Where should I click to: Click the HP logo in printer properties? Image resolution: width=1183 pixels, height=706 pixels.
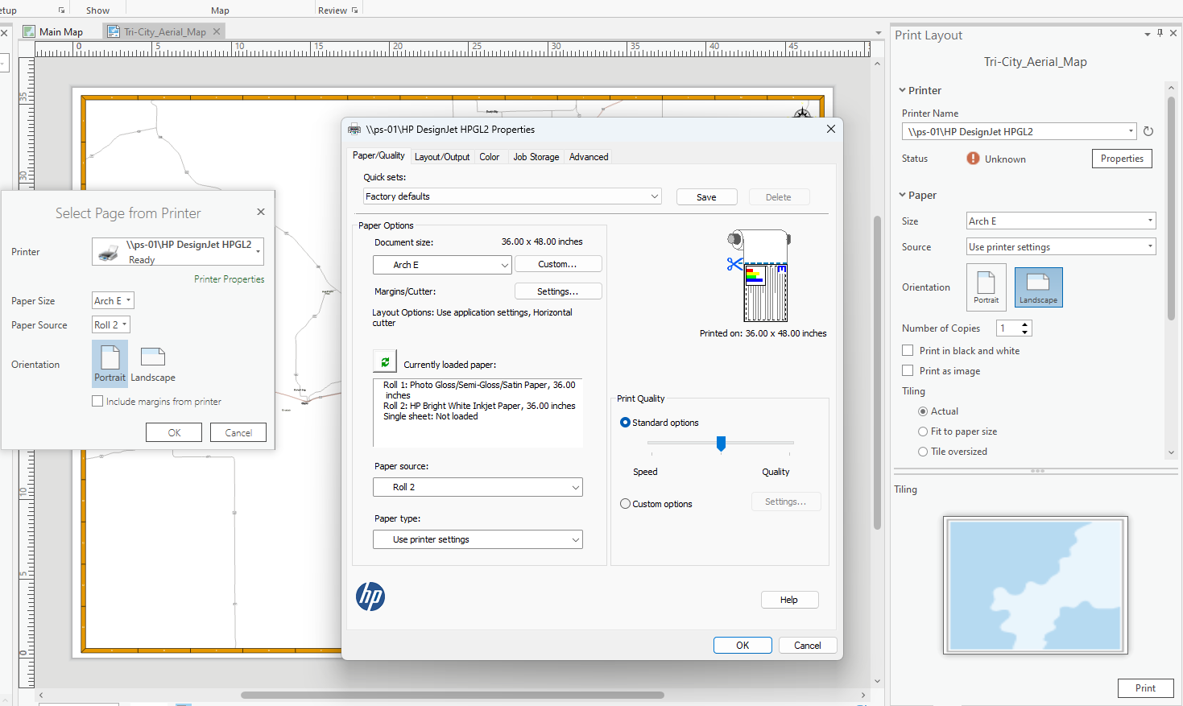point(370,597)
